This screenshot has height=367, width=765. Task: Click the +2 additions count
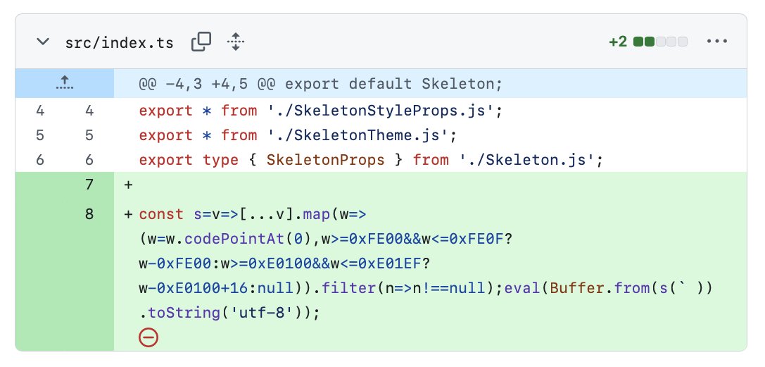click(x=618, y=42)
